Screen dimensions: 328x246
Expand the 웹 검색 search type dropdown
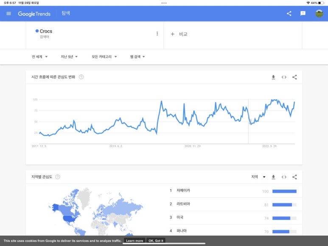click(137, 57)
